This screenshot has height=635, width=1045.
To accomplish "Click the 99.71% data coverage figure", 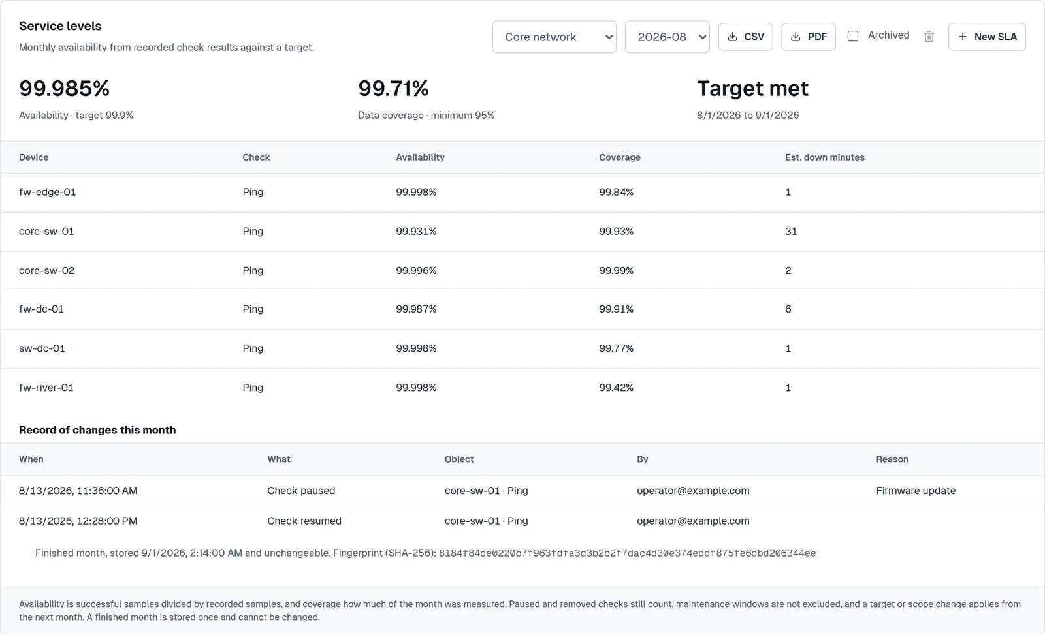I will click(x=393, y=88).
